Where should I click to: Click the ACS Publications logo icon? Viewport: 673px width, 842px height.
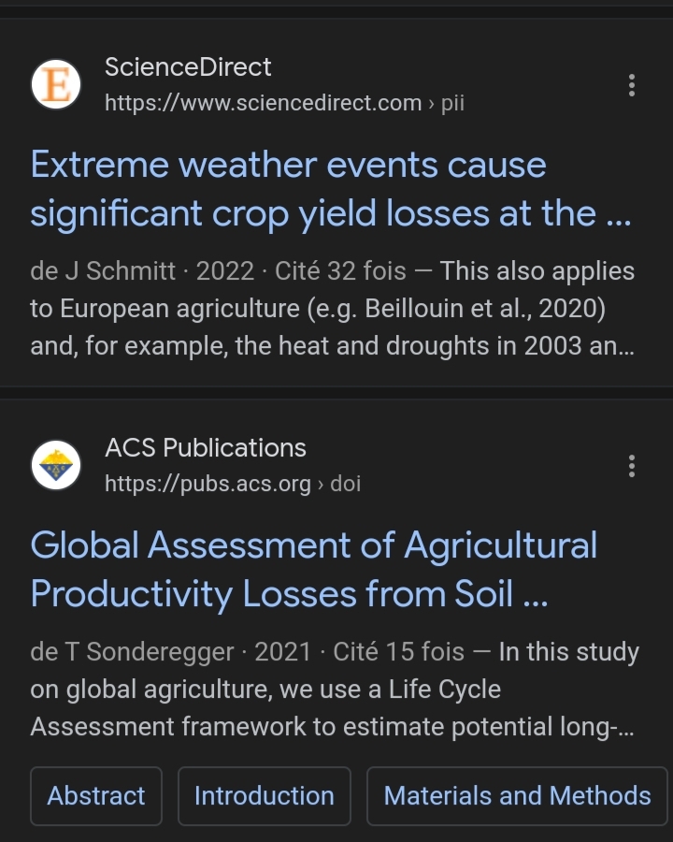pyautogui.click(x=56, y=465)
